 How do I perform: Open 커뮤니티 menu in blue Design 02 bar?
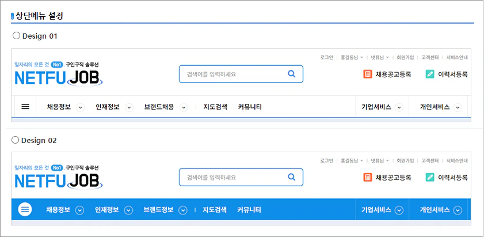pos(249,210)
